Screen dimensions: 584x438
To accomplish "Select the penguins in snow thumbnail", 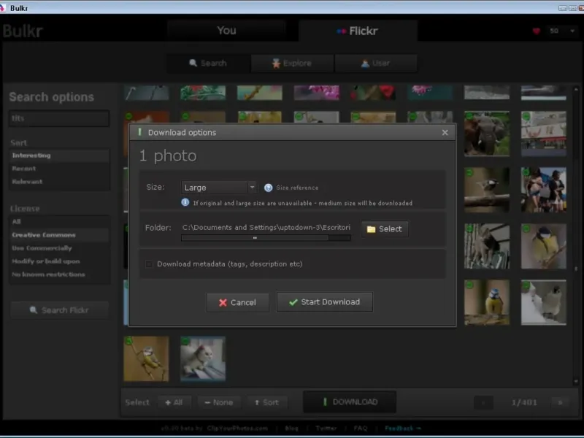I will coord(543,302).
